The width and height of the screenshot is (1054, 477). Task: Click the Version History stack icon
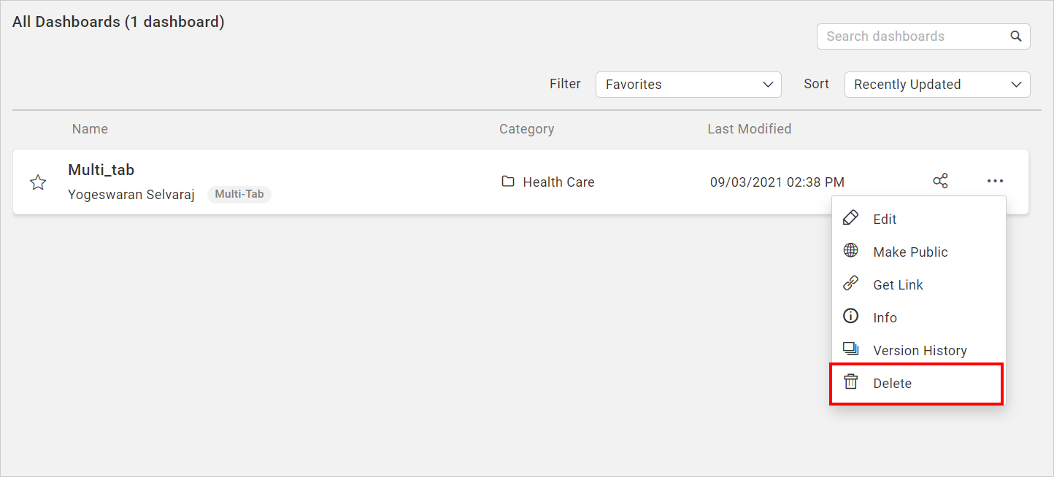point(850,349)
